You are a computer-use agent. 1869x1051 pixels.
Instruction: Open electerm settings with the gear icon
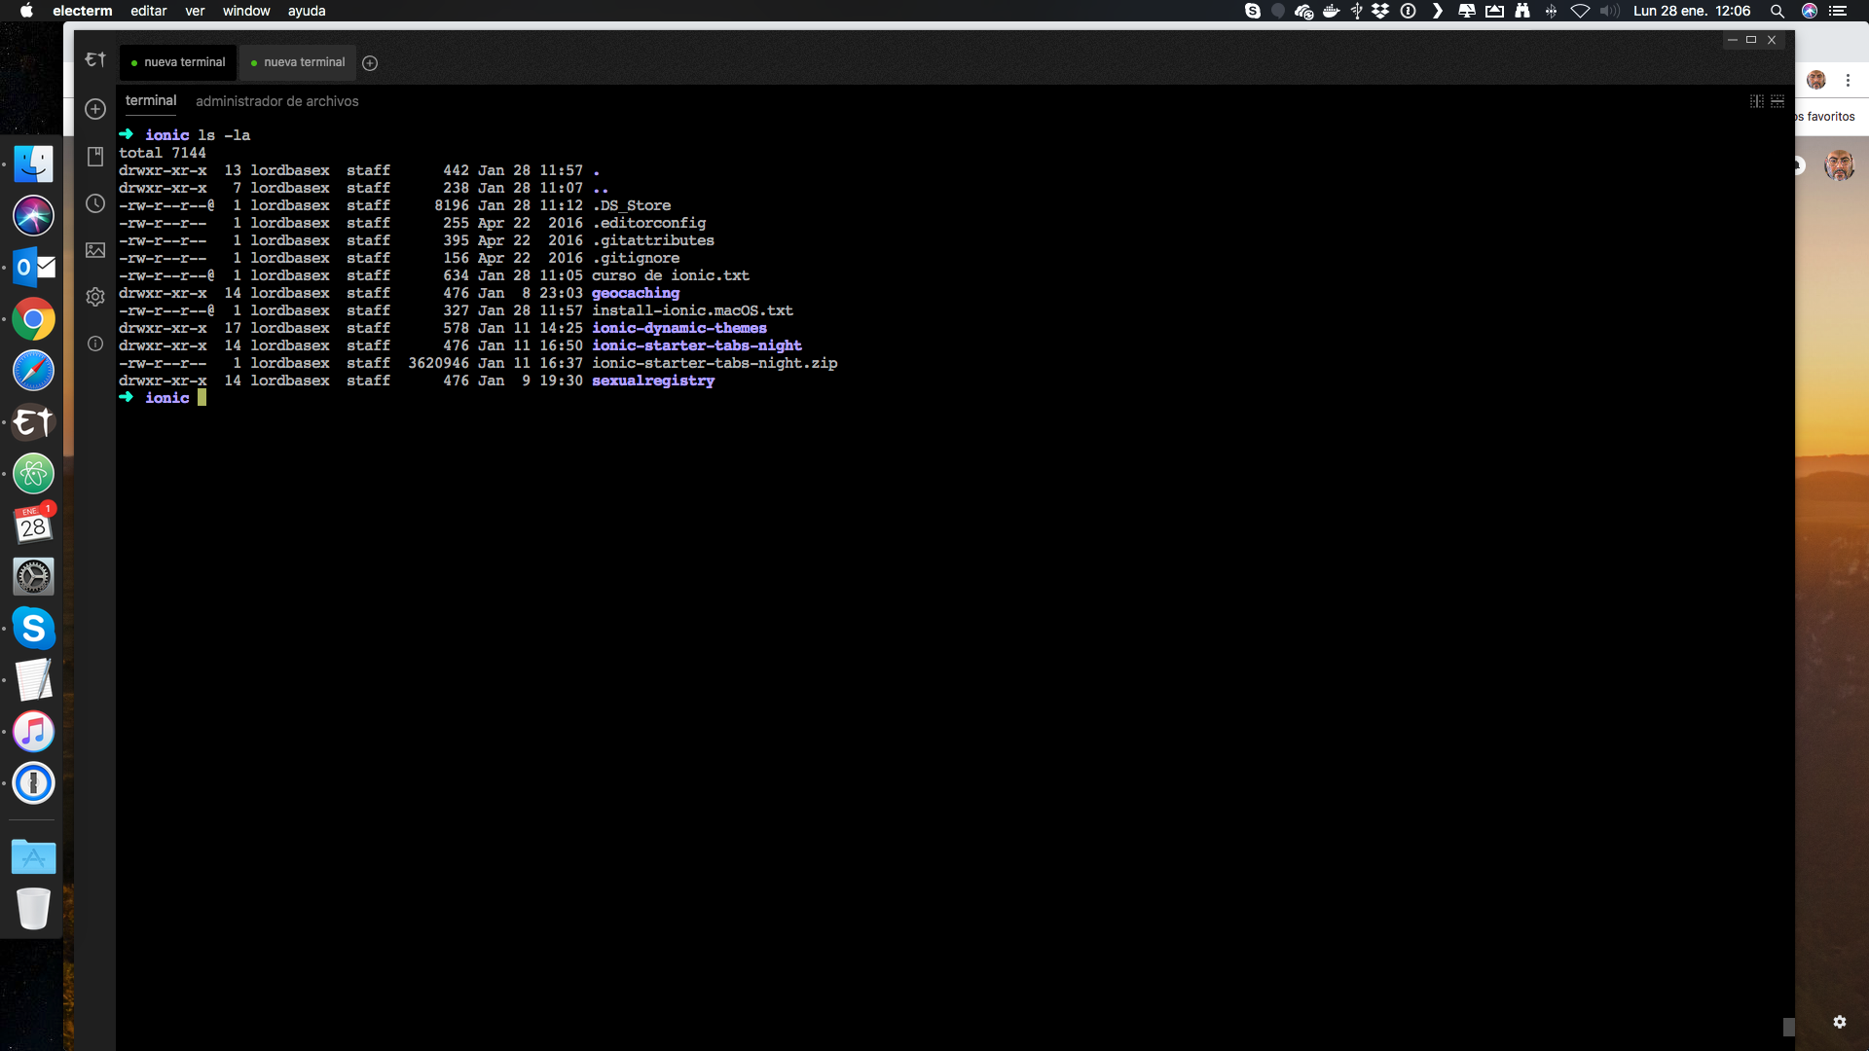click(x=94, y=297)
